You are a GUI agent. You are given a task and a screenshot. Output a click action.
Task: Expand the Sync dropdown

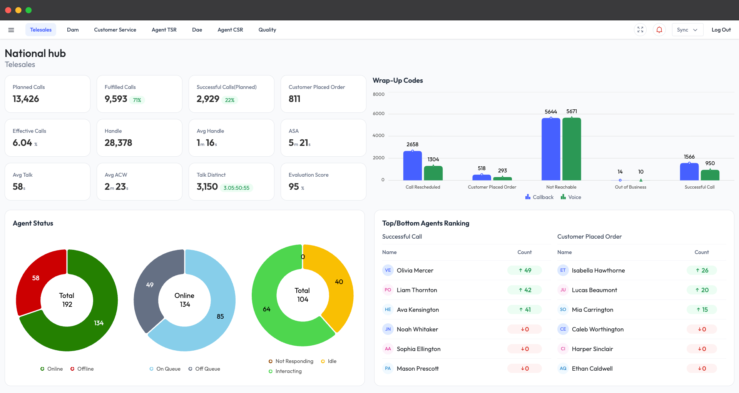pyautogui.click(x=687, y=30)
